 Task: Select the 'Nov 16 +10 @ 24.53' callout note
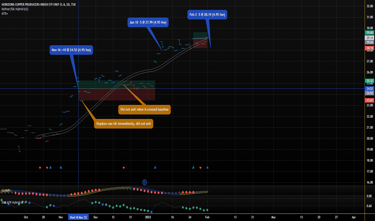(x=71, y=50)
